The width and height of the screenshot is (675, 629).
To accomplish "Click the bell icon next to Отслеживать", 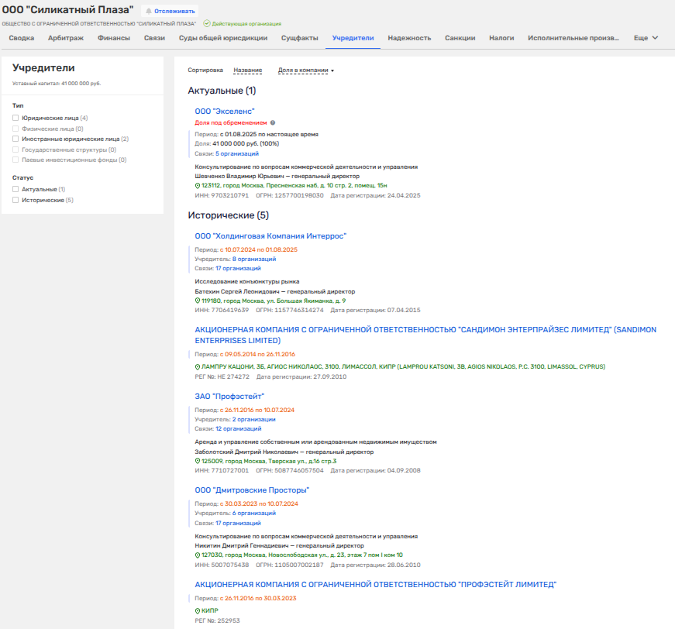I will point(149,12).
